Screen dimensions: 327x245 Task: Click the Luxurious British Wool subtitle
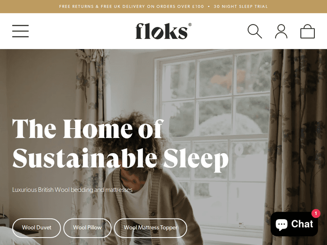[x=72, y=190]
